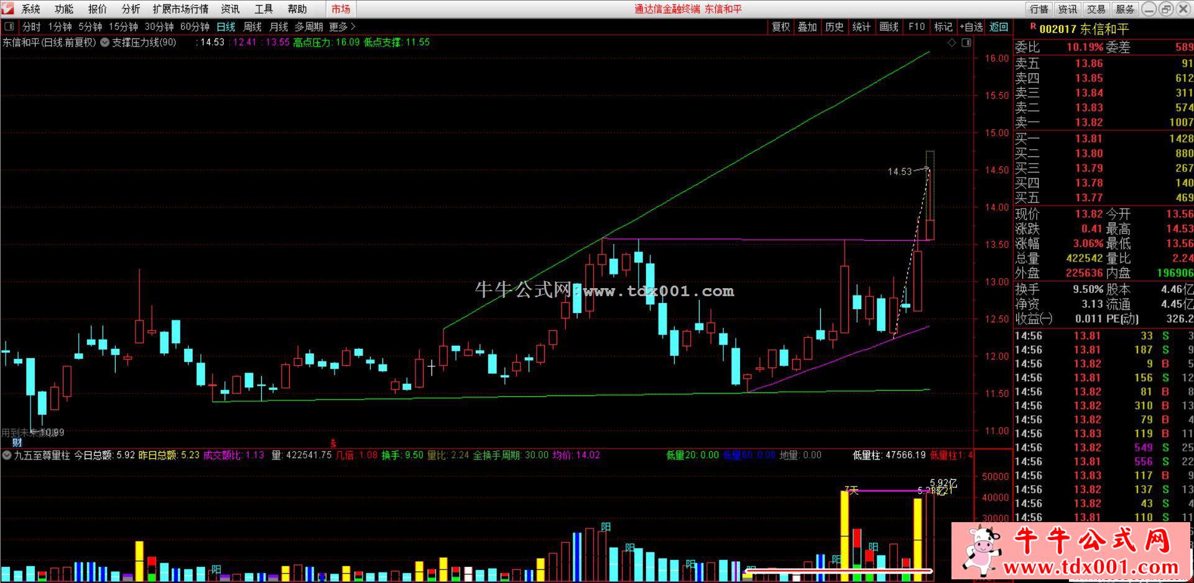The image size is (1194, 583).
Task: Click the 统计 toolbar button
Action: 861,27
